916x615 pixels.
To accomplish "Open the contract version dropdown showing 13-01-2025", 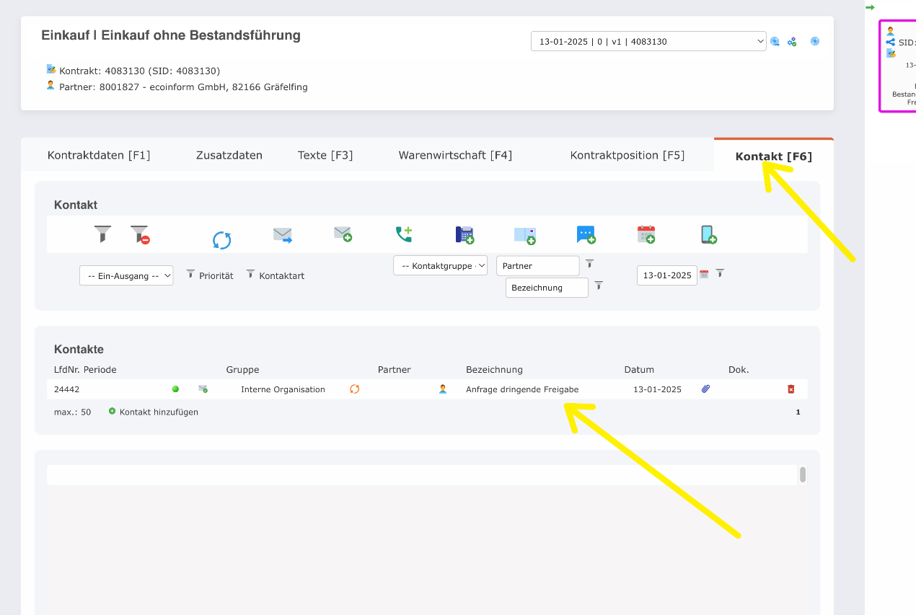I will [648, 41].
